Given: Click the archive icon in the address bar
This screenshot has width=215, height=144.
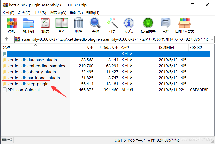Looking at the screenshot, I should (x=18, y=39).
